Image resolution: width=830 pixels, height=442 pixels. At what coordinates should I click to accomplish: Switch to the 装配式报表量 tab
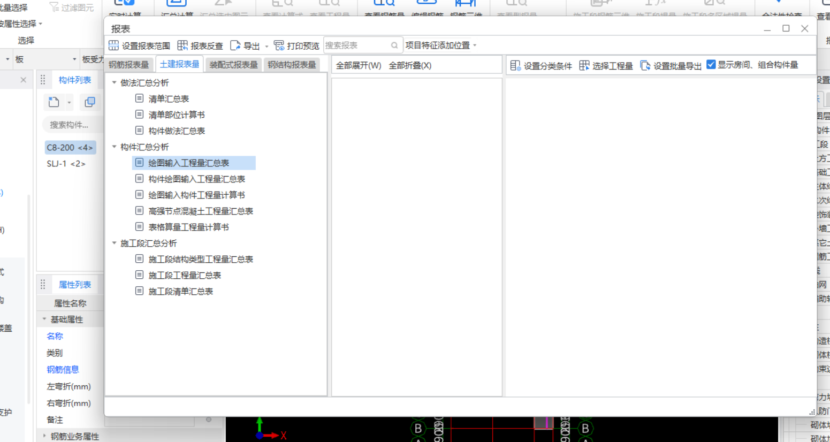234,63
